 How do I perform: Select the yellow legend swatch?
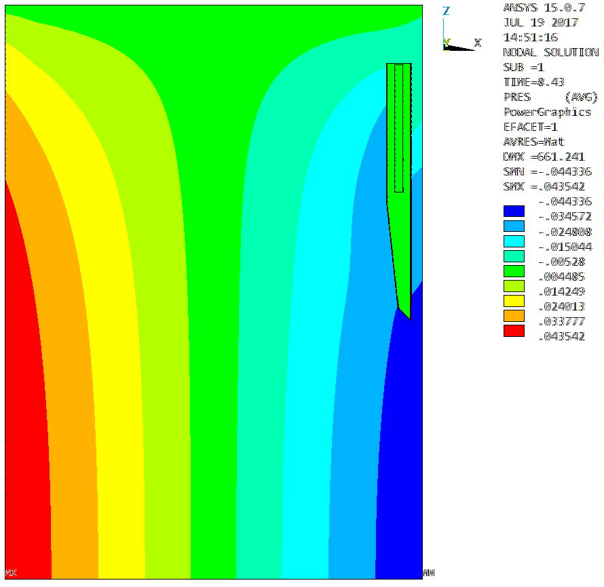pyautogui.click(x=514, y=300)
